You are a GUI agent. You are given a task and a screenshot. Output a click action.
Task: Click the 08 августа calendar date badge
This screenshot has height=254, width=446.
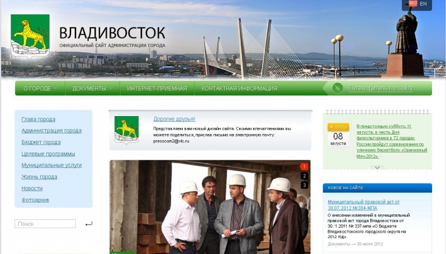[338, 136]
